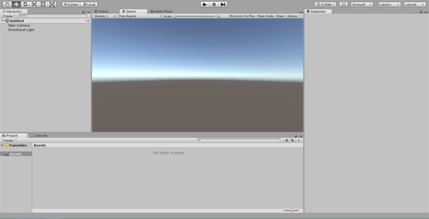Viewport: 429px width, 219px height.
Task: Open the Display 1 dropdown
Action: [105, 16]
